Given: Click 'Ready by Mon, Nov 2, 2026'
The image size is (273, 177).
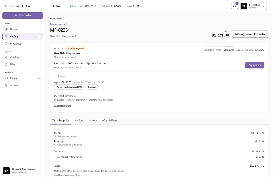Looking at the screenshot, I should pos(67,68).
